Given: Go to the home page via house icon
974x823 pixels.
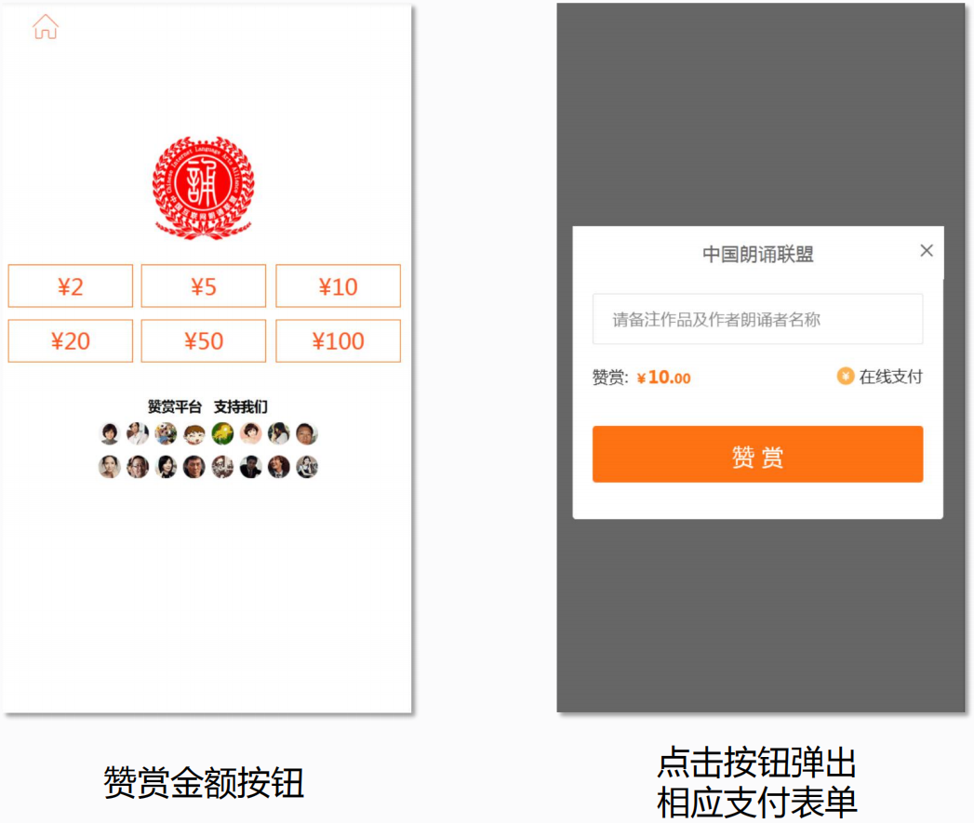Looking at the screenshot, I should tap(45, 27).
